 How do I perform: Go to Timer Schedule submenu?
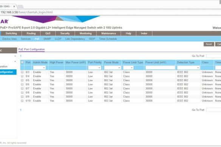click(x=108, y=39)
